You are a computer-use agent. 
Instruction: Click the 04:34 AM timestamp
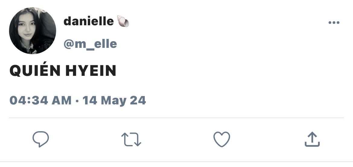[x=40, y=100]
